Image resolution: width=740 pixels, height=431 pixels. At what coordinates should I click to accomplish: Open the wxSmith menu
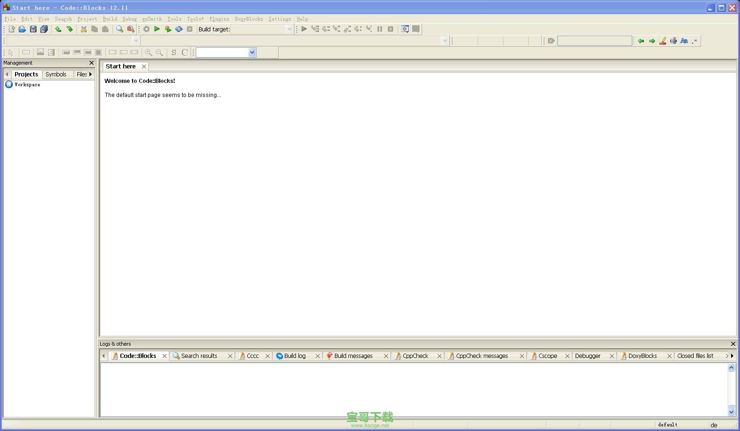(152, 19)
